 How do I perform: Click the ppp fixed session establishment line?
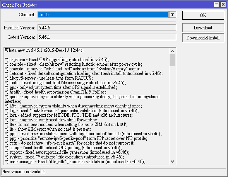point(83,134)
